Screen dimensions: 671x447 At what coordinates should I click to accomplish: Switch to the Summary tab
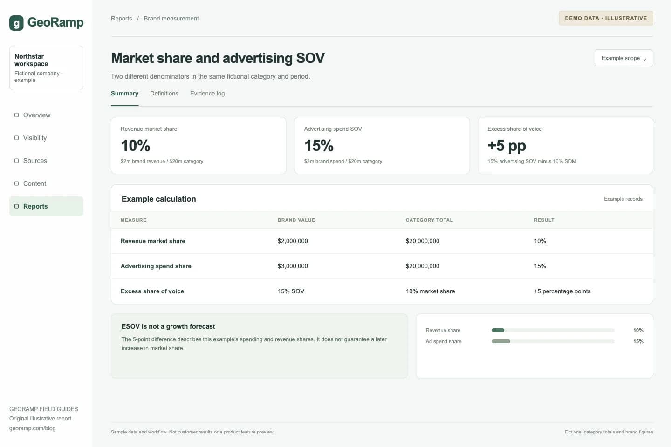pos(124,94)
